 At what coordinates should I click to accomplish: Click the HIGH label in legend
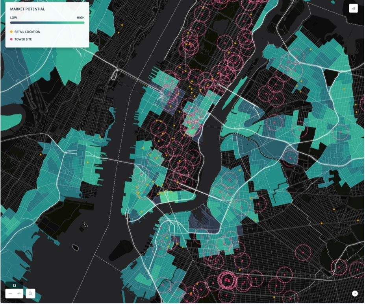point(81,18)
